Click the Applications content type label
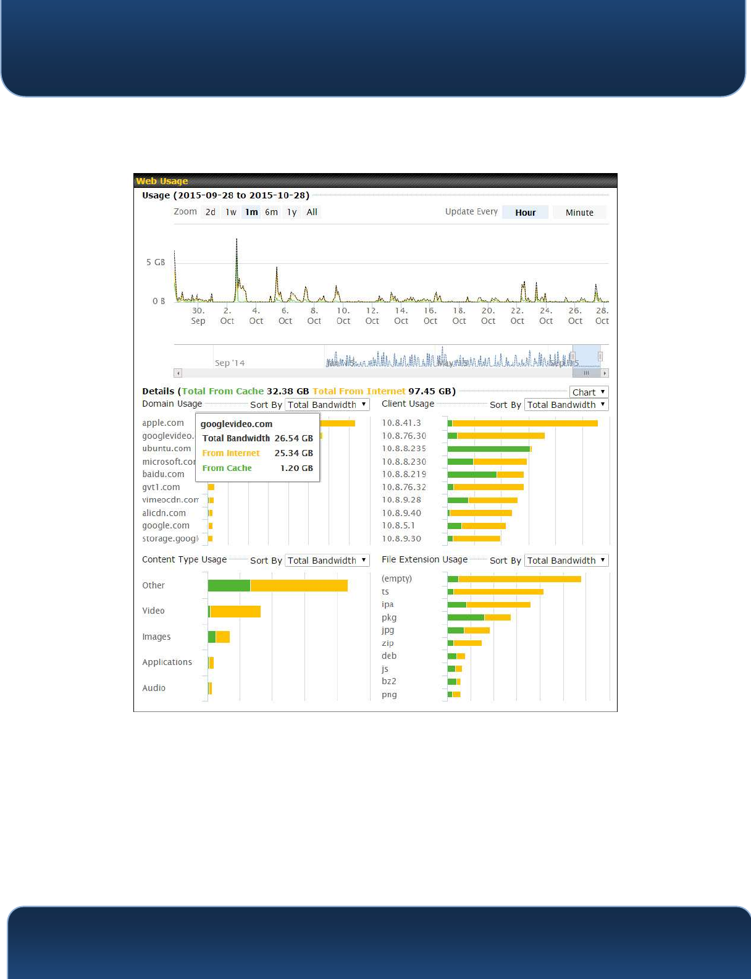This screenshot has width=751, height=979. [x=167, y=662]
